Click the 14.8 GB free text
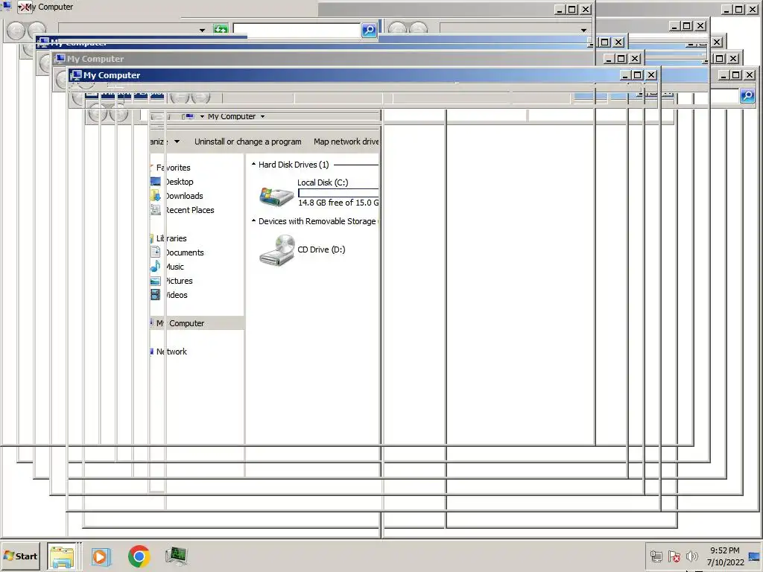 coord(338,203)
